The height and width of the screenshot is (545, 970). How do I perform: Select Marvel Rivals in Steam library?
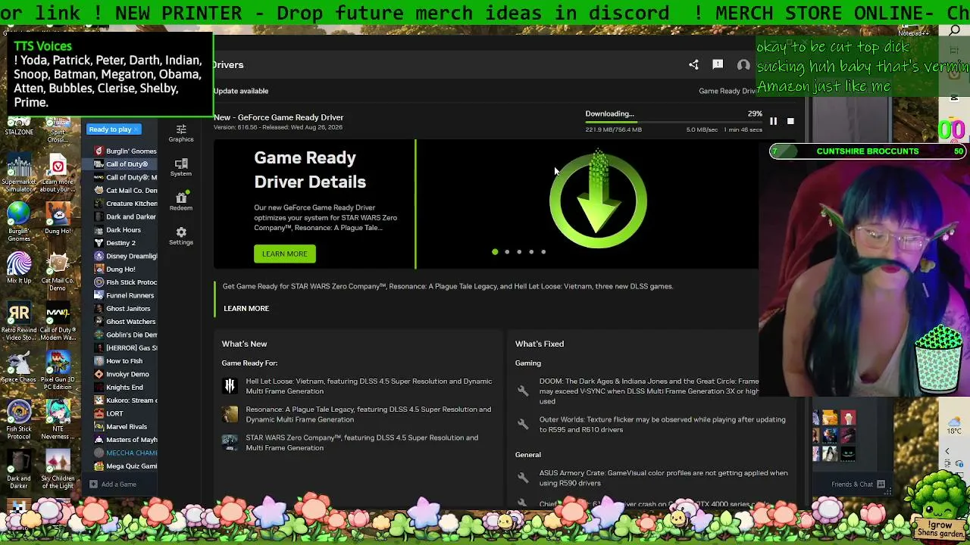125,427
